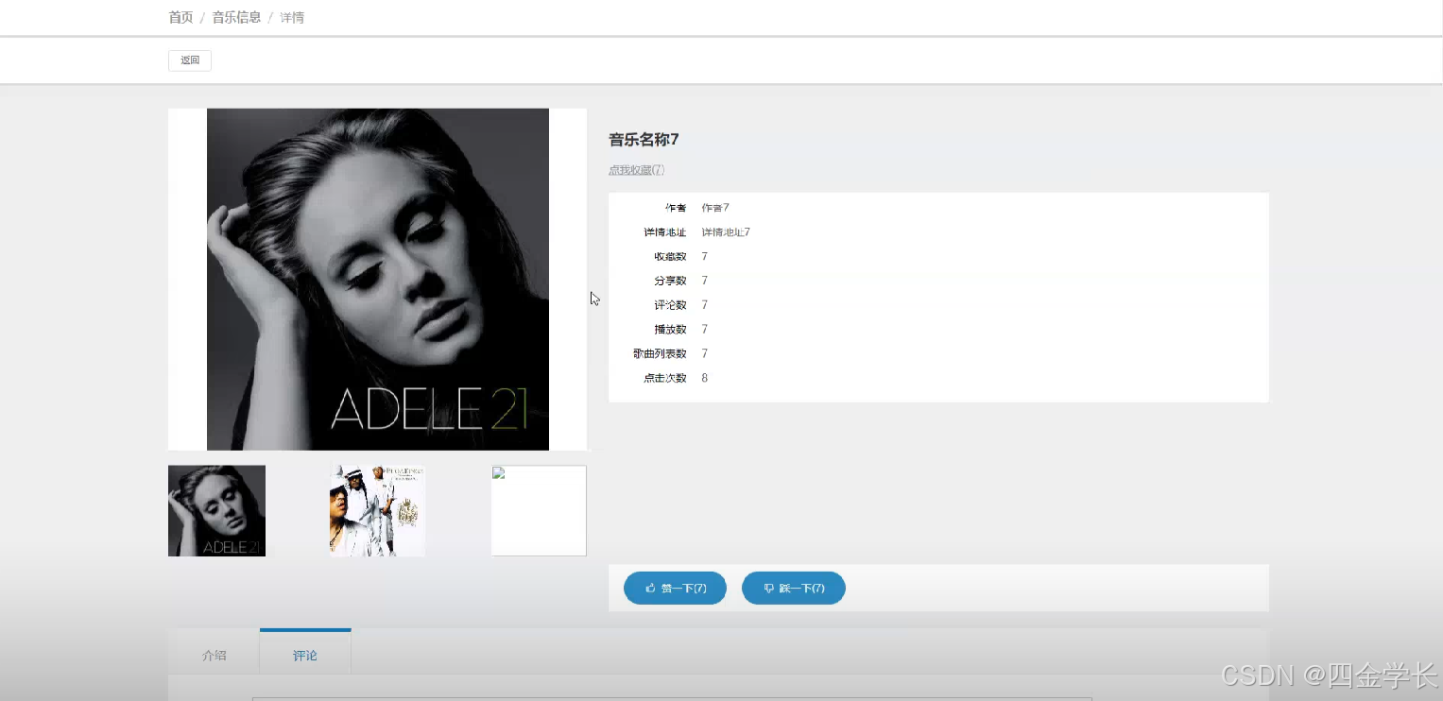Click the thumbs-down icon on 踩一下 button

768,588
